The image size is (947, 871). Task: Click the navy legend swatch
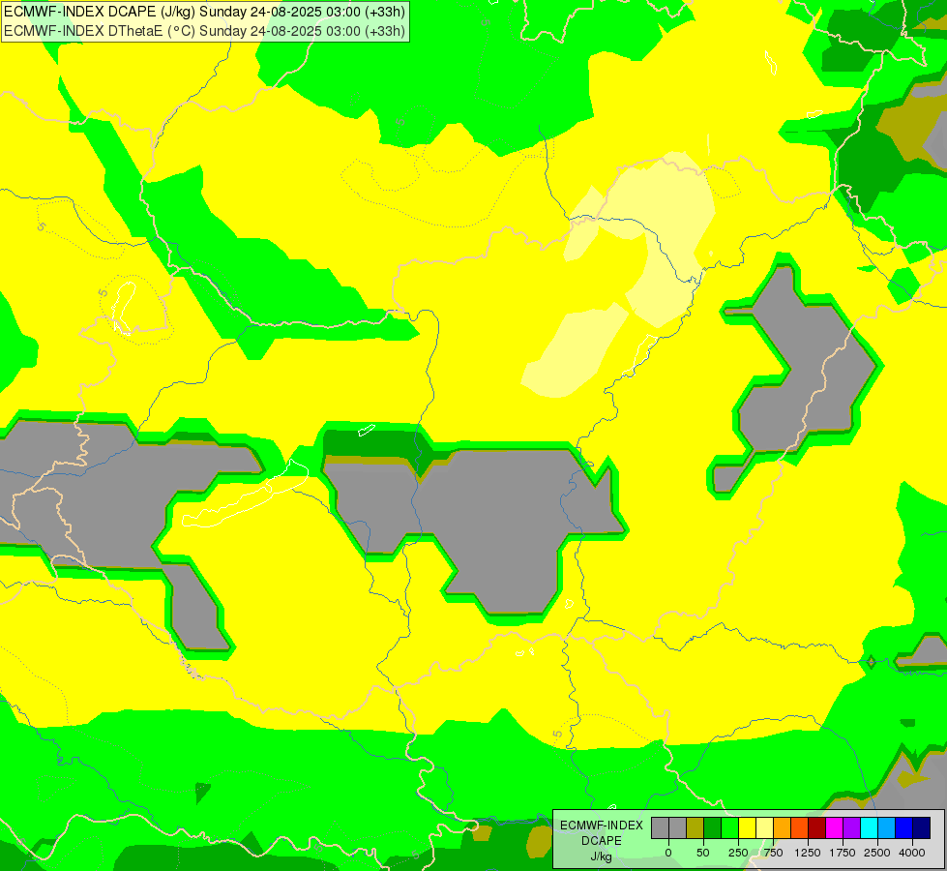click(922, 827)
